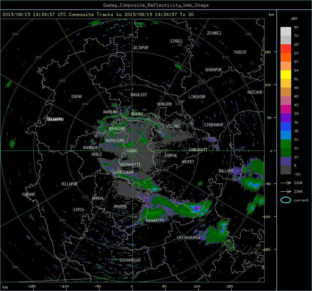Select the light blue 35 dBZ swatch
This screenshot has width=312, height=291.
tap(286, 135)
